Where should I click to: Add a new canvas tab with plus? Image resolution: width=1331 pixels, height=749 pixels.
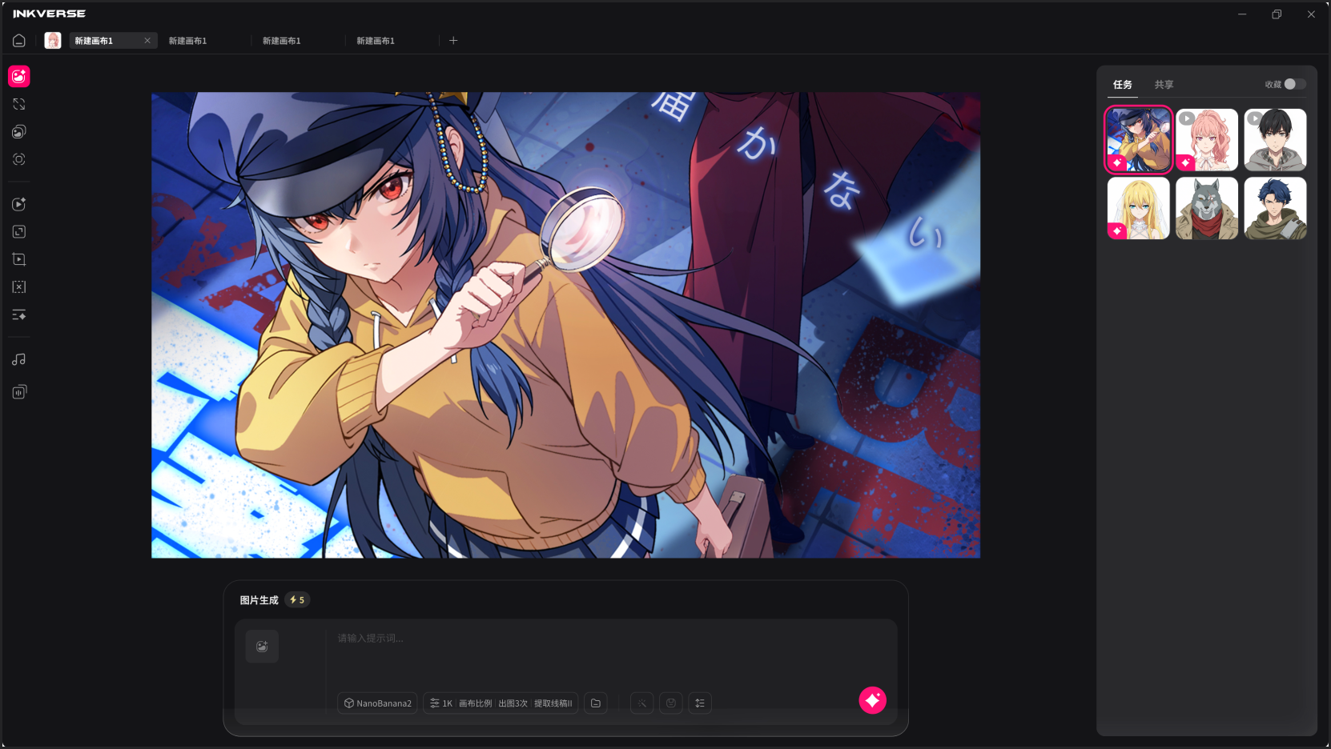point(453,41)
